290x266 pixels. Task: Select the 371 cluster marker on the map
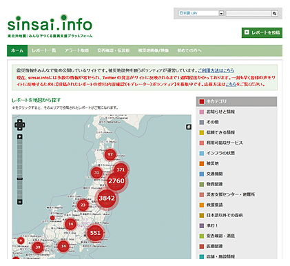(121, 170)
